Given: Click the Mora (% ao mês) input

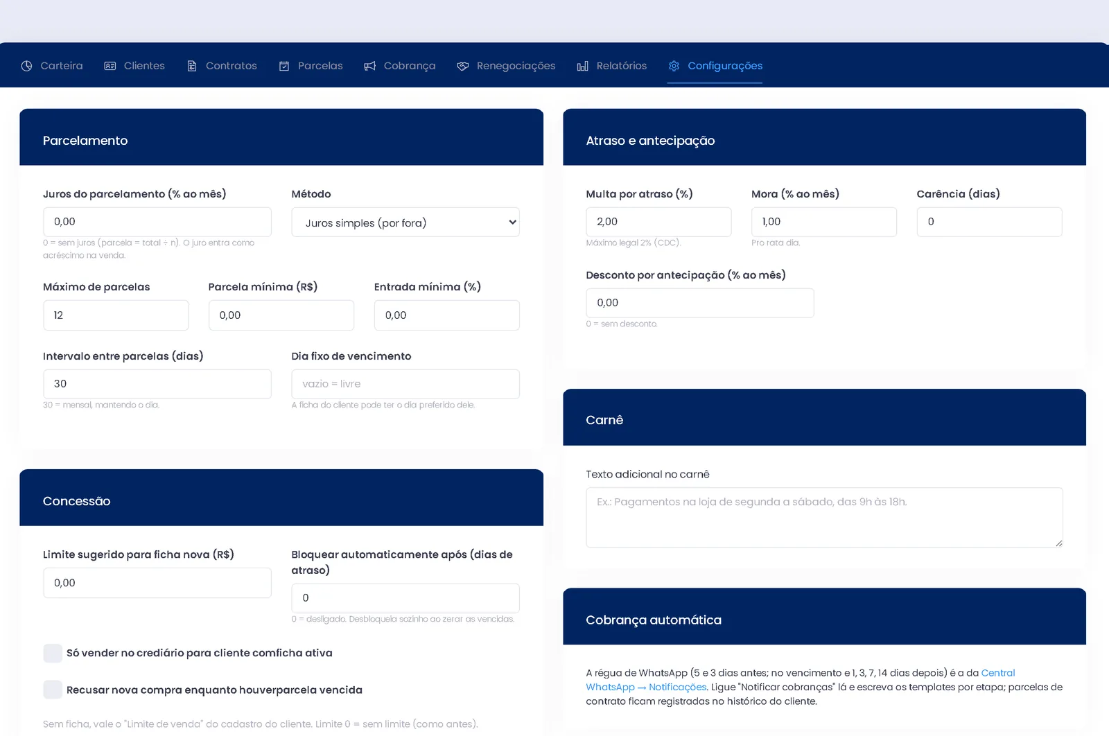Looking at the screenshot, I should pos(824,222).
